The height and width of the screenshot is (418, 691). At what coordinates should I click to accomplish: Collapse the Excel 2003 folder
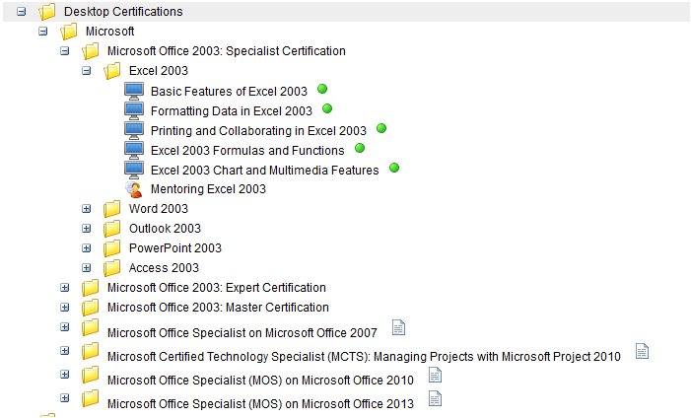pos(87,71)
